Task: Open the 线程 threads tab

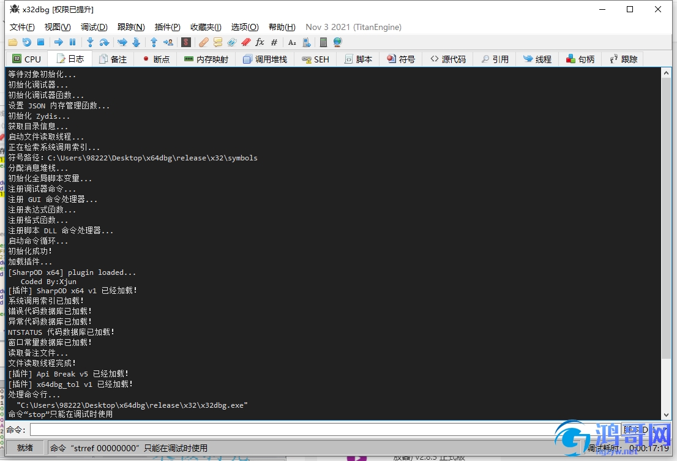Action: [x=537, y=59]
